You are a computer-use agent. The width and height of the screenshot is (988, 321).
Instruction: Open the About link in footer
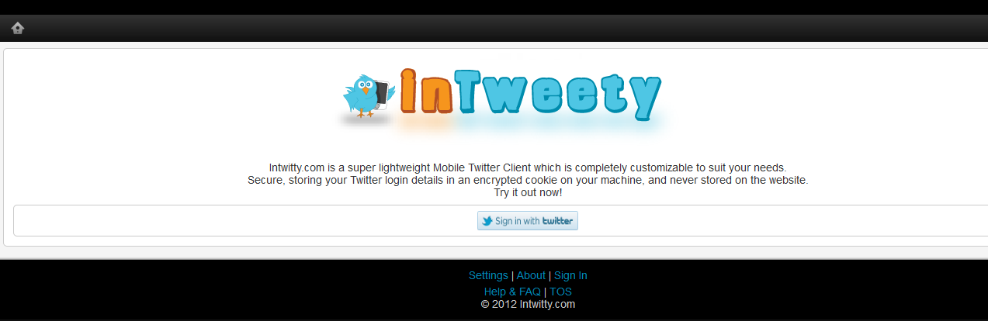(x=531, y=275)
